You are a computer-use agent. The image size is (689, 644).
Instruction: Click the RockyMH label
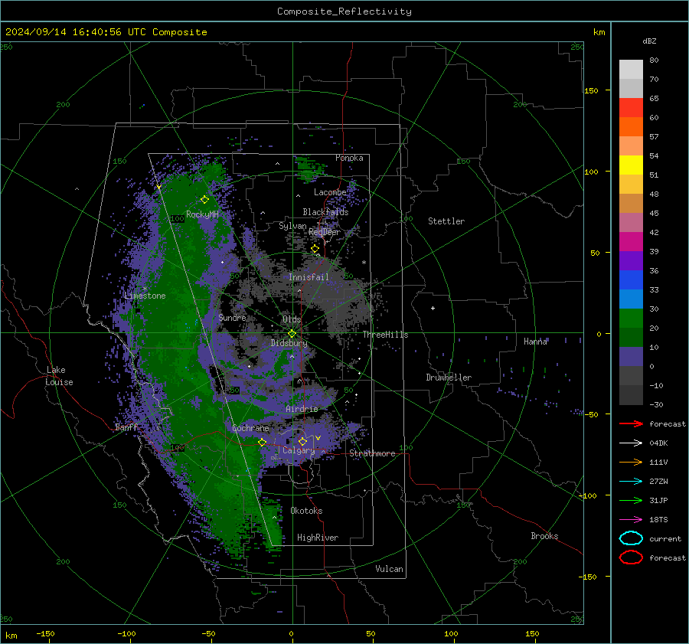click(202, 214)
